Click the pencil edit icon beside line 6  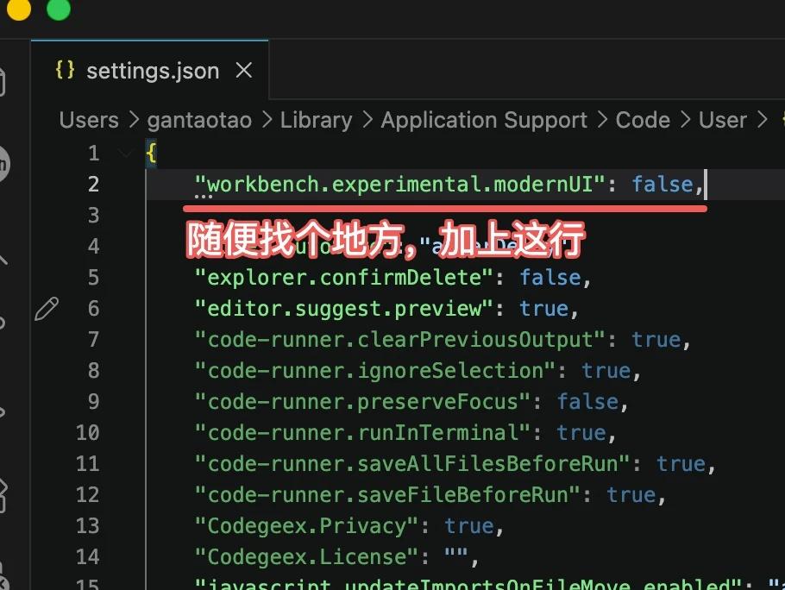pos(47,308)
